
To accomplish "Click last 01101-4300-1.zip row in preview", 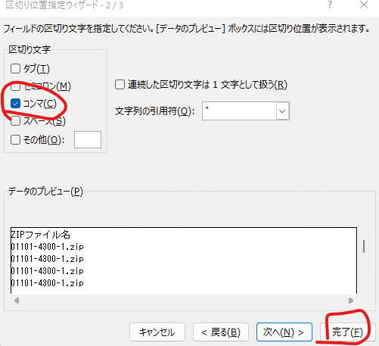I will pyautogui.click(x=47, y=283).
